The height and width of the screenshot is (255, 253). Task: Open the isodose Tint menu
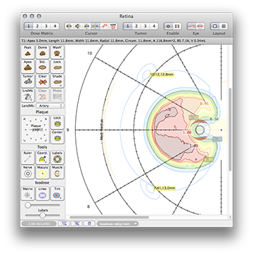pyautogui.click(x=57, y=193)
